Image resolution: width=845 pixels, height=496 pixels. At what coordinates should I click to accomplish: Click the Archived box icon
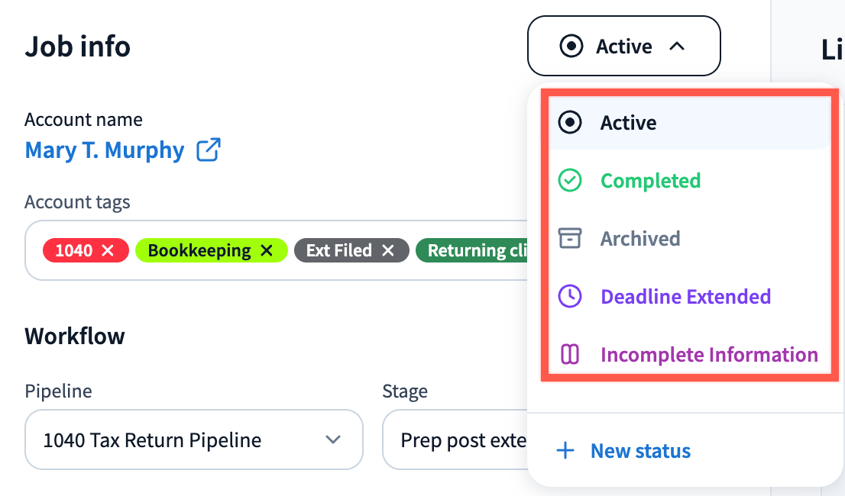point(570,239)
